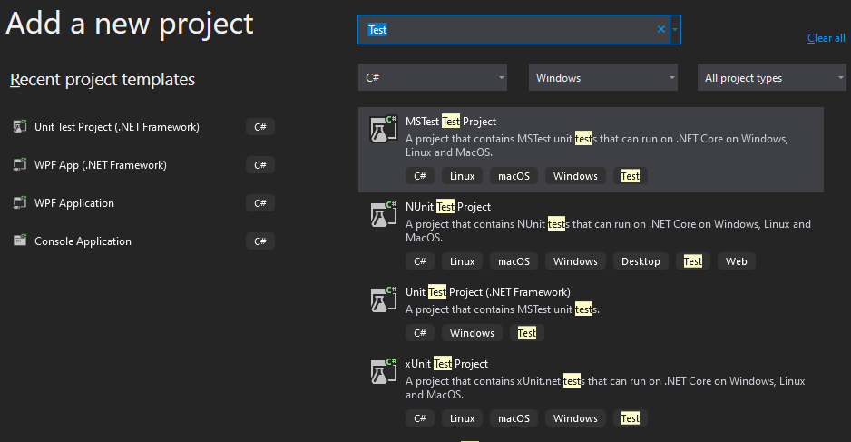Click the MSTest Test Project description text
The height and width of the screenshot is (442, 851).
596,145
